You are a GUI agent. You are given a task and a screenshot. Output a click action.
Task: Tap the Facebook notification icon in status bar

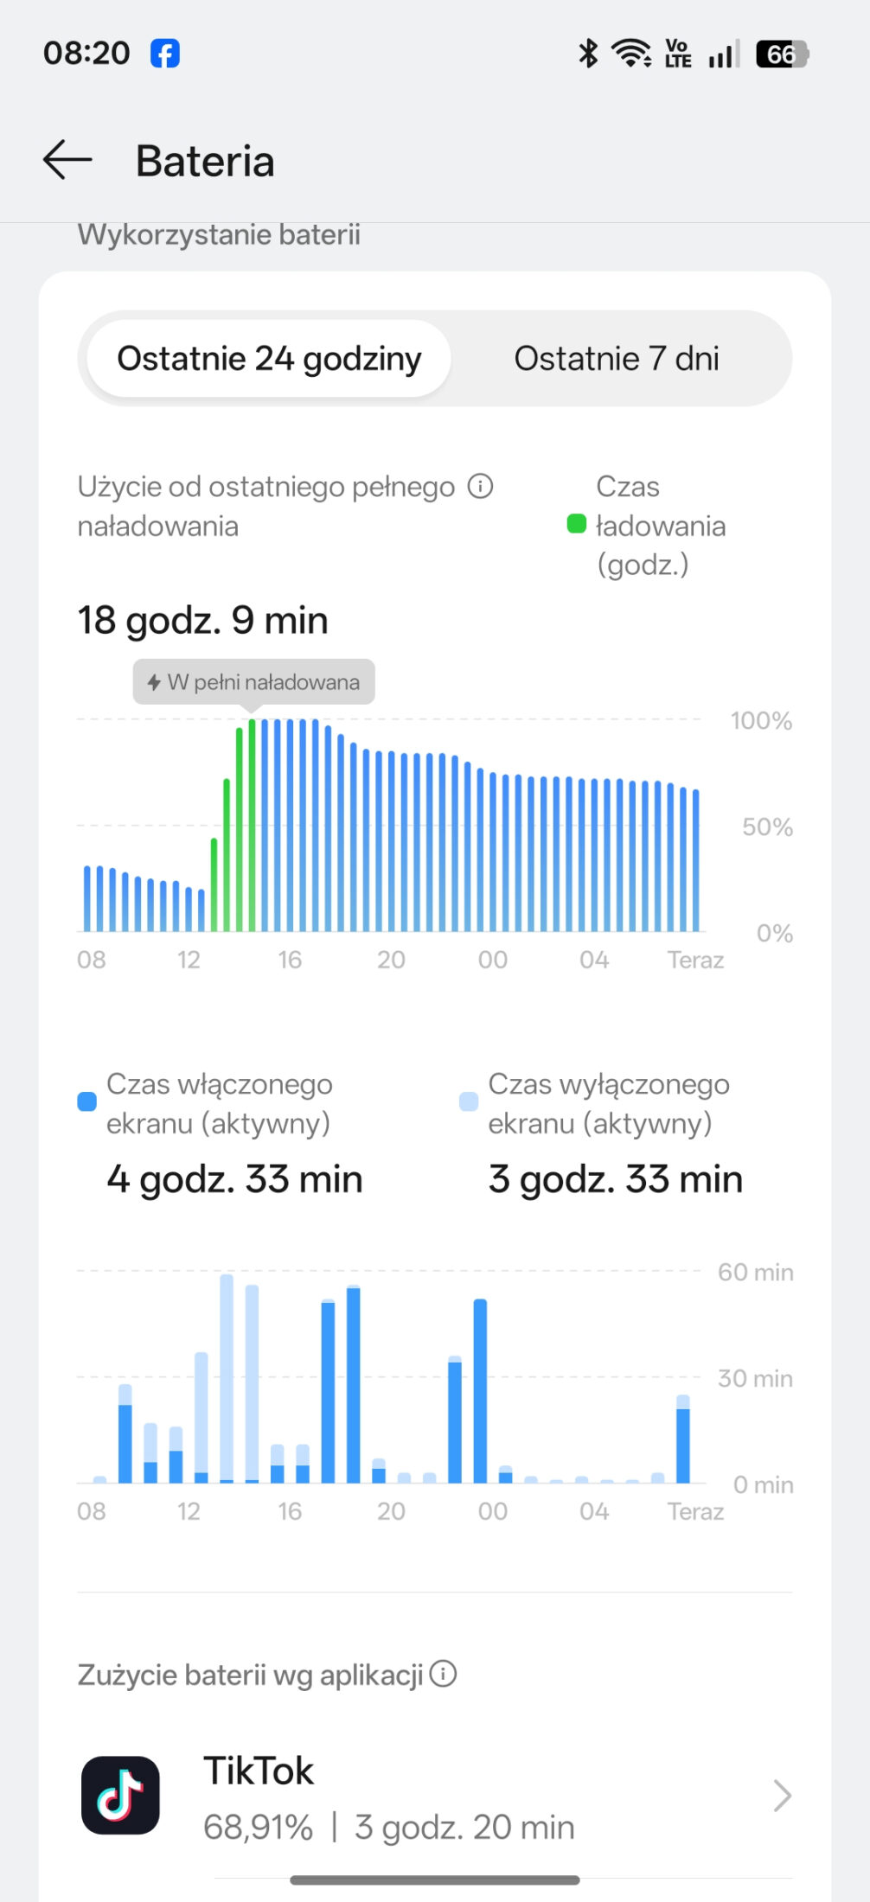click(165, 54)
